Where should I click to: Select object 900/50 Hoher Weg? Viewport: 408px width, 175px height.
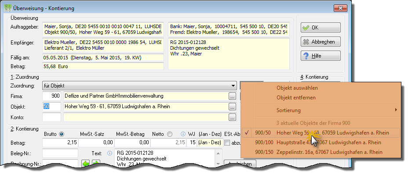pyautogui.click(x=321, y=133)
